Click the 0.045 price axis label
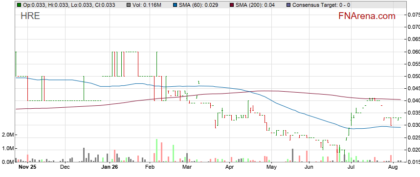Viewport: 420px width, 177px height. pyautogui.click(x=414, y=89)
